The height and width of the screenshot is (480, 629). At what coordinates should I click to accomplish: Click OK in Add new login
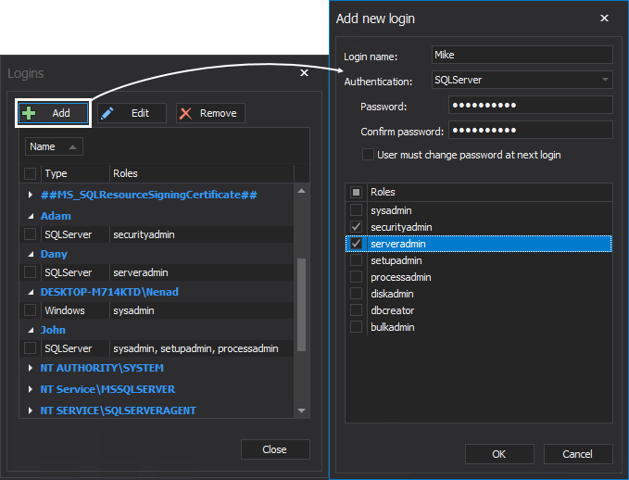tap(499, 454)
